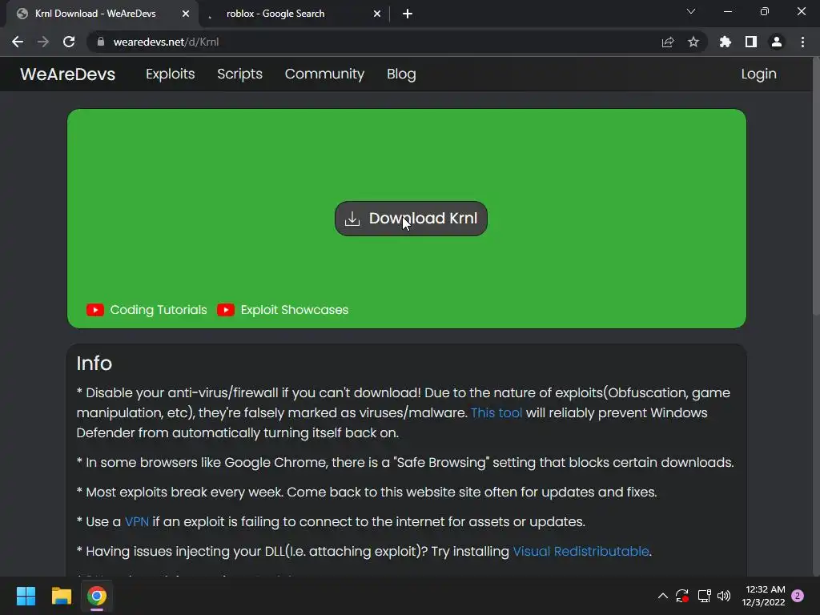The width and height of the screenshot is (820, 615).
Task: Click the Chrome taskbar icon
Action: point(97,596)
